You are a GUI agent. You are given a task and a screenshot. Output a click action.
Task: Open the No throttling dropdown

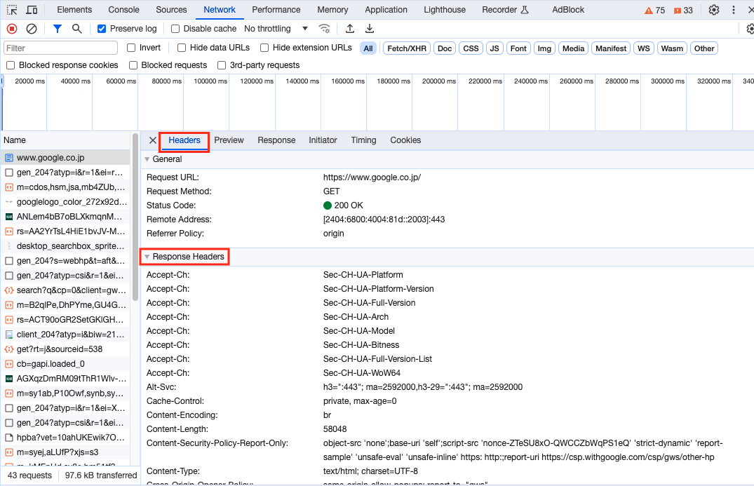pos(276,29)
